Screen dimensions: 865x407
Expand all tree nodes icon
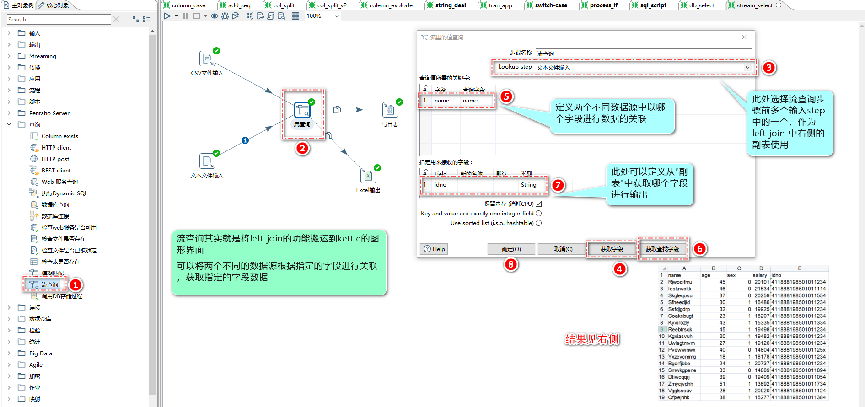point(136,19)
